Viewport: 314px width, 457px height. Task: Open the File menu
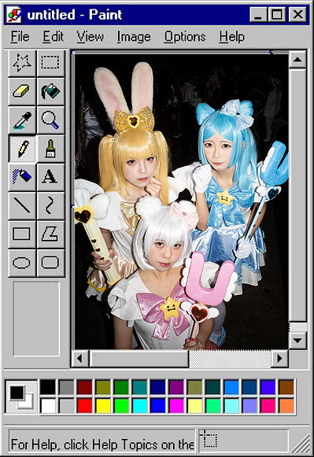20,37
